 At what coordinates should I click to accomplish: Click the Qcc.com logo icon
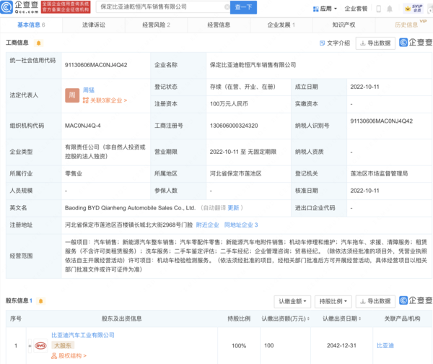(x=6, y=7)
